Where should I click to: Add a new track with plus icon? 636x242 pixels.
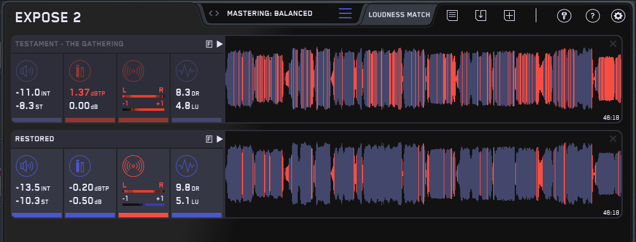click(510, 16)
